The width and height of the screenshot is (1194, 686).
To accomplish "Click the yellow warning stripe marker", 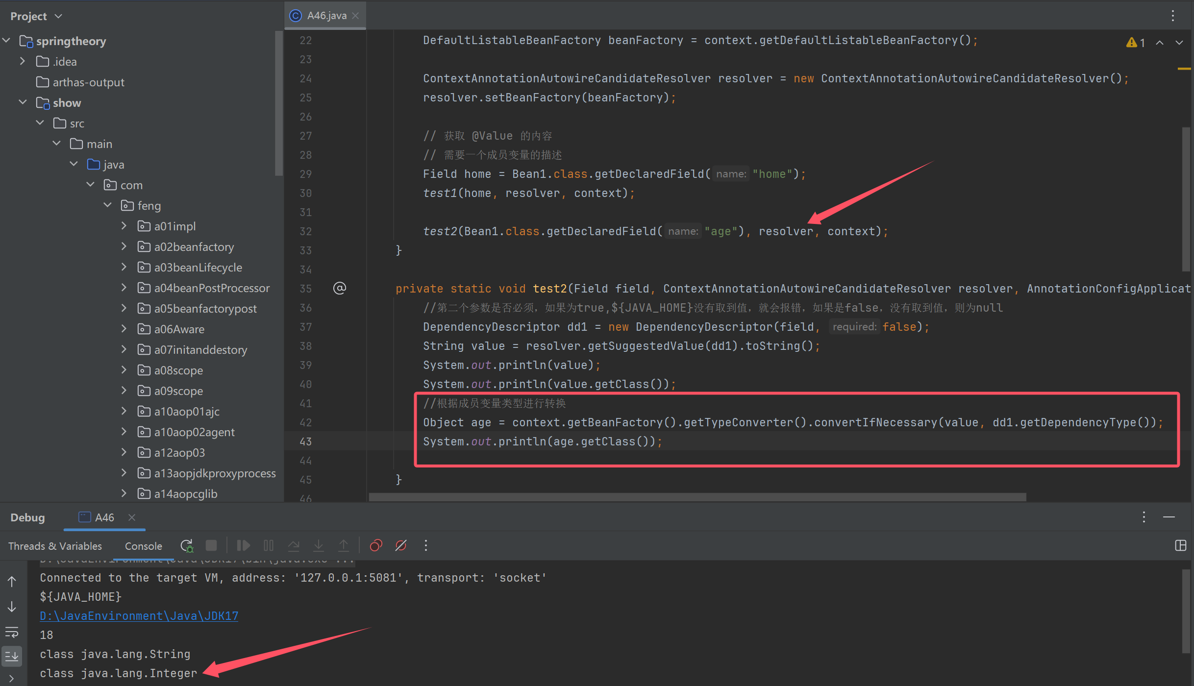I will pos(1184,69).
